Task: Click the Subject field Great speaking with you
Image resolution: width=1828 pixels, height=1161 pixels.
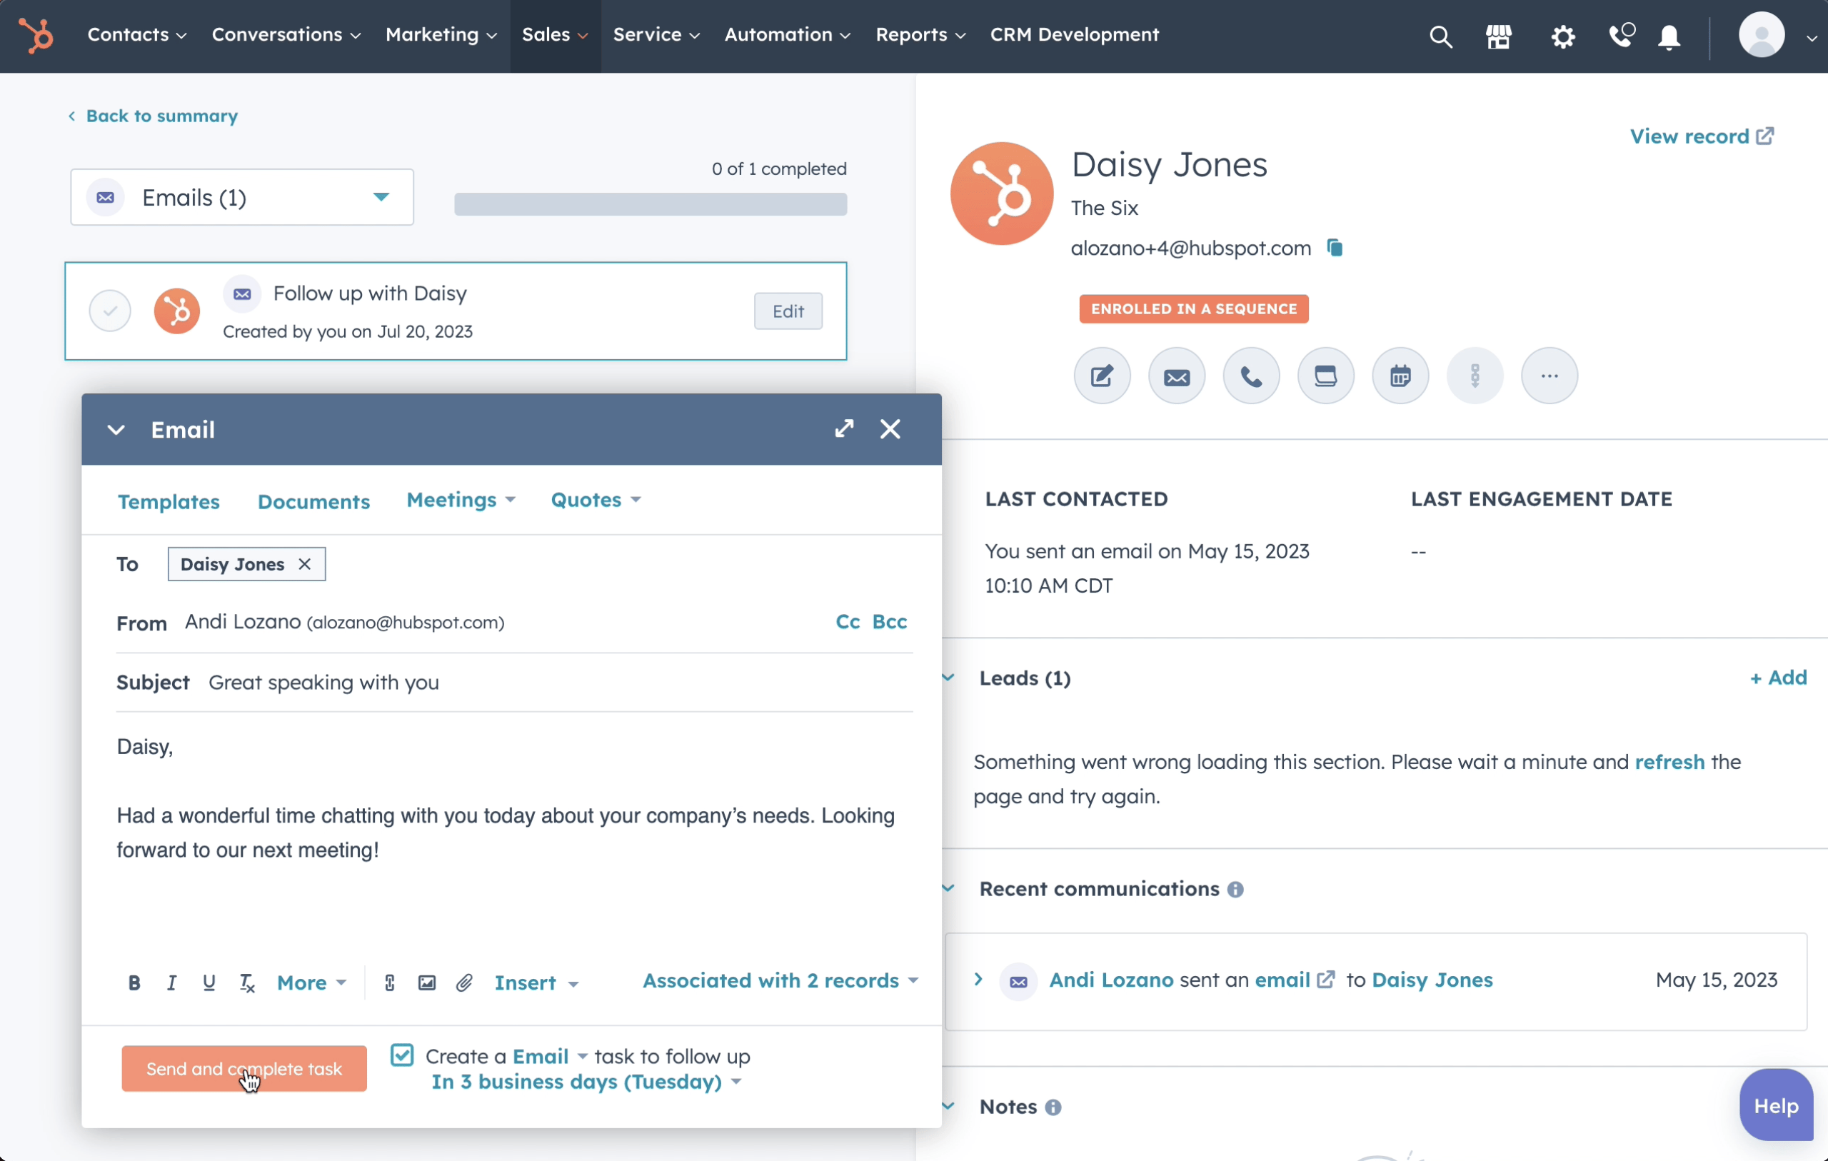Action: [514, 682]
